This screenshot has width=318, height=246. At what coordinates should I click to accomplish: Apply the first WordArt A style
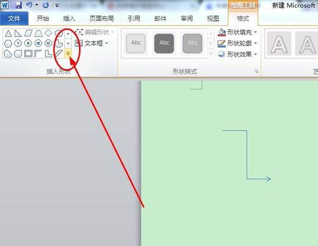(x=279, y=43)
